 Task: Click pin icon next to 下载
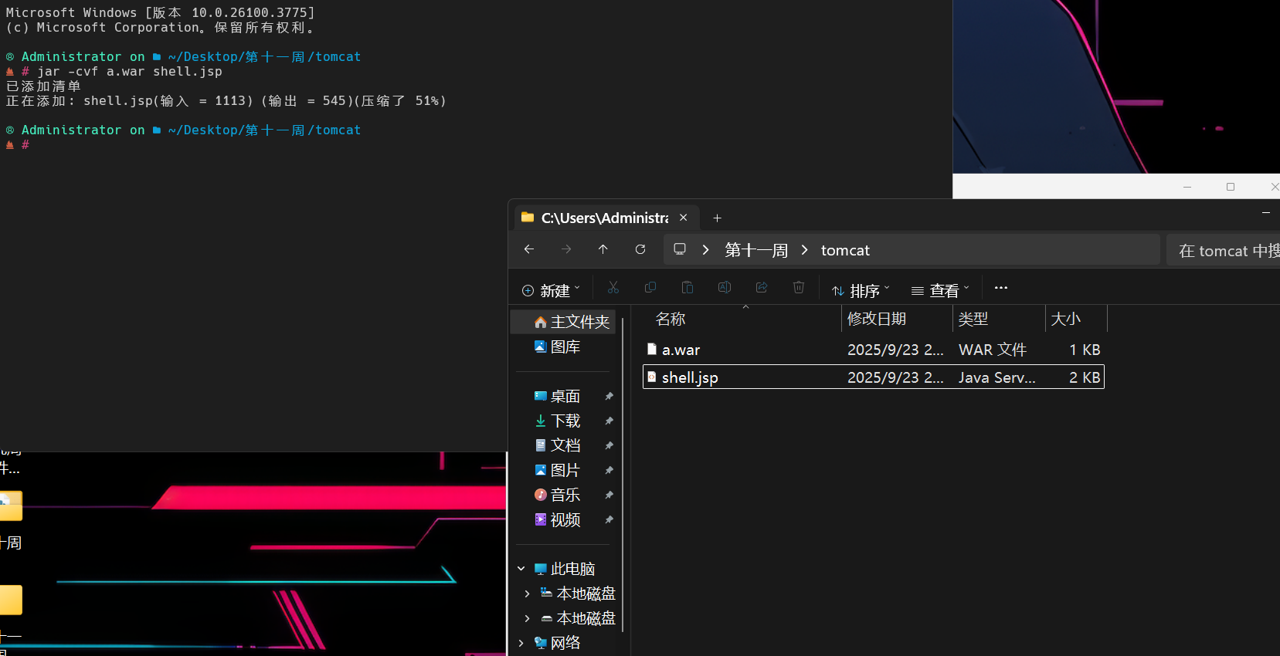click(x=609, y=421)
